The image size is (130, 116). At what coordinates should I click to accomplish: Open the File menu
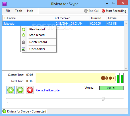[8, 11]
